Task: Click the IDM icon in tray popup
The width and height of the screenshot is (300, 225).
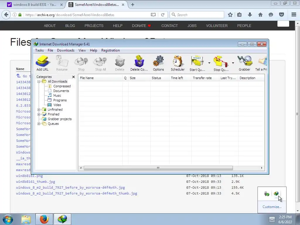Action: 276,194
